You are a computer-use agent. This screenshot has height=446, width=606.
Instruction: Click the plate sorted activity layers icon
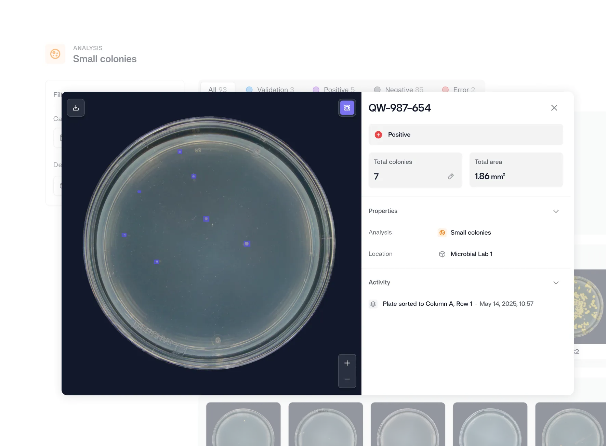(373, 304)
